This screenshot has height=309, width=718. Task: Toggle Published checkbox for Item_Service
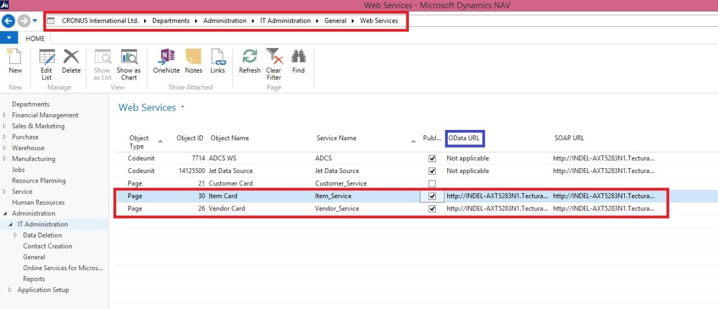(x=431, y=196)
